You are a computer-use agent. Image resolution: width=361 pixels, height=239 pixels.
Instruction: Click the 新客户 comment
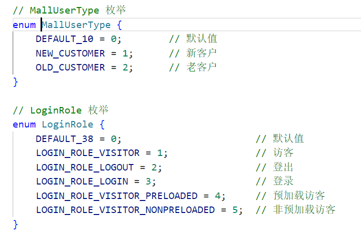(x=201, y=53)
